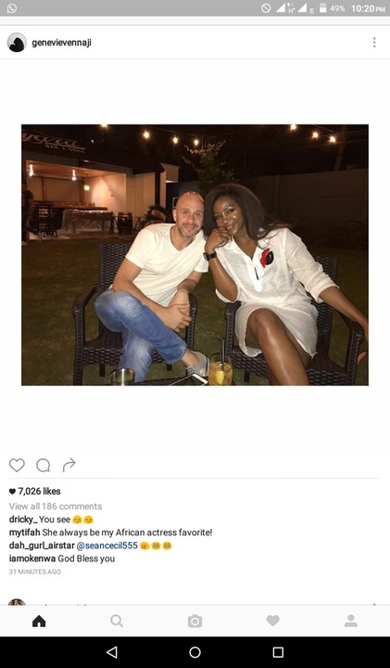
Task: Tap the Android Back navigation button
Action: pos(112,652)
